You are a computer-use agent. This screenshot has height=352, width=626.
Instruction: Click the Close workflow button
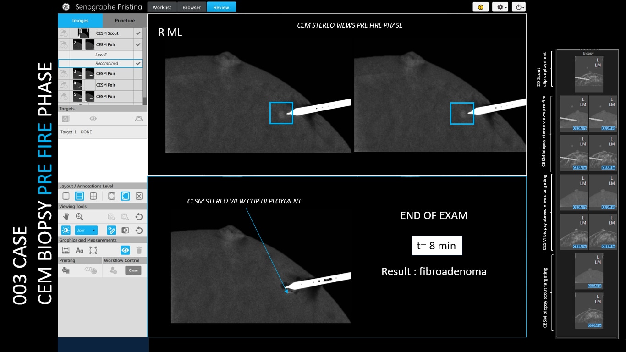[x=133, y=270]
